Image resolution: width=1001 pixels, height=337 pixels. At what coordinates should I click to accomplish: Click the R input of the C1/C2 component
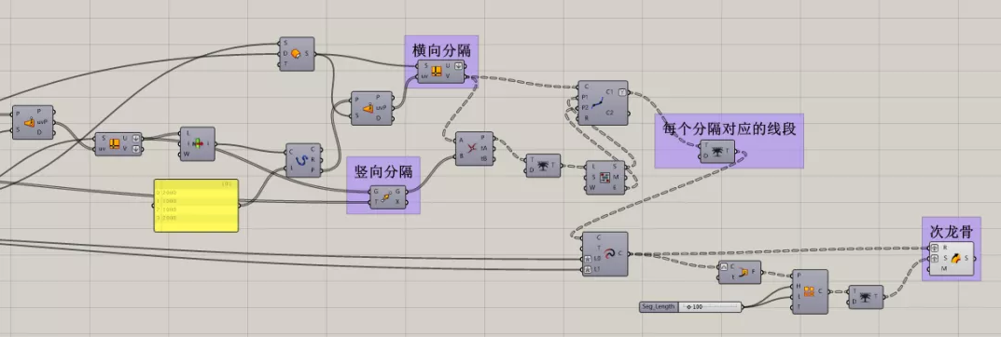tap(586, 118)
